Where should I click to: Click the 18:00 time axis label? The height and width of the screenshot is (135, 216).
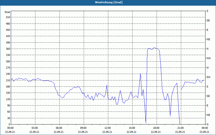156,128
